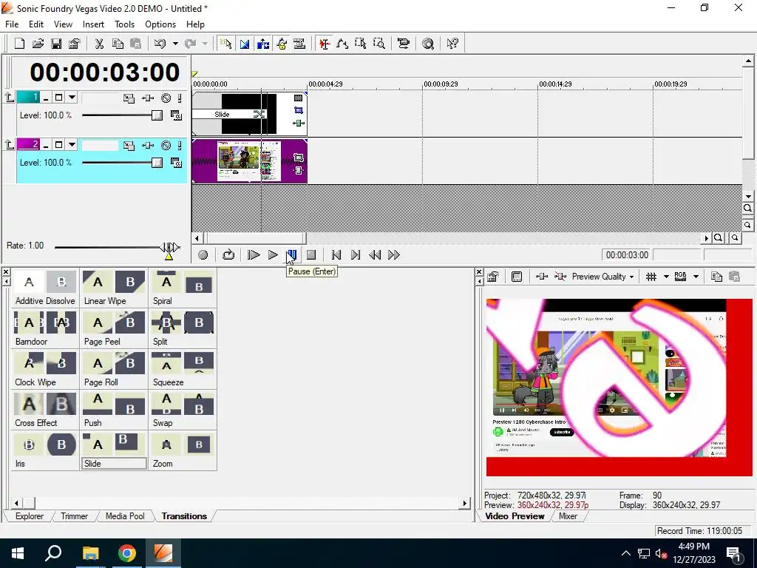
Task: Open the Options menu
Action: pos(160,24)
